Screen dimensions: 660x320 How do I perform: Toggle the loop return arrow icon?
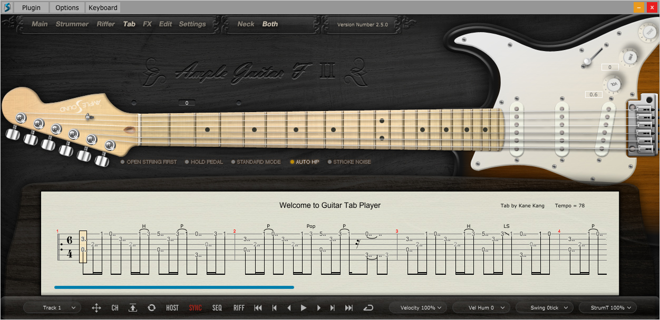coord(368,308)
